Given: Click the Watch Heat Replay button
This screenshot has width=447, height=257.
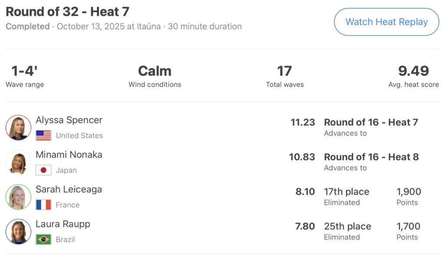Looking at the screenshot, I should (386, 22).
